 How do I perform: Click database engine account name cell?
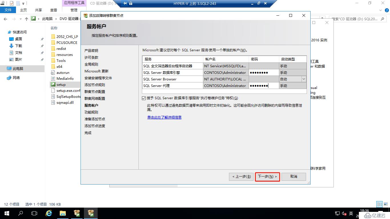pyautogui.click(x=226, y=72)
